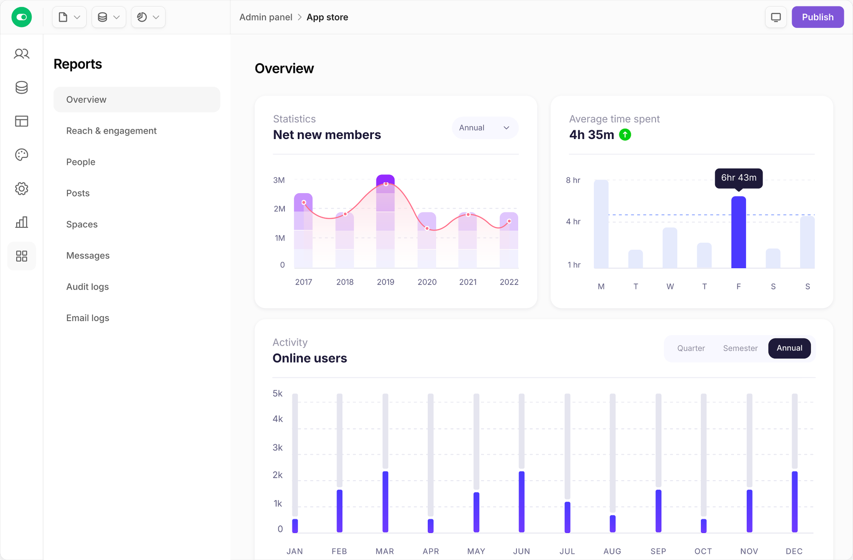The width and height of the screenshot is (853, 560).
Task: Click the Publish button
Action: [817, 17]
